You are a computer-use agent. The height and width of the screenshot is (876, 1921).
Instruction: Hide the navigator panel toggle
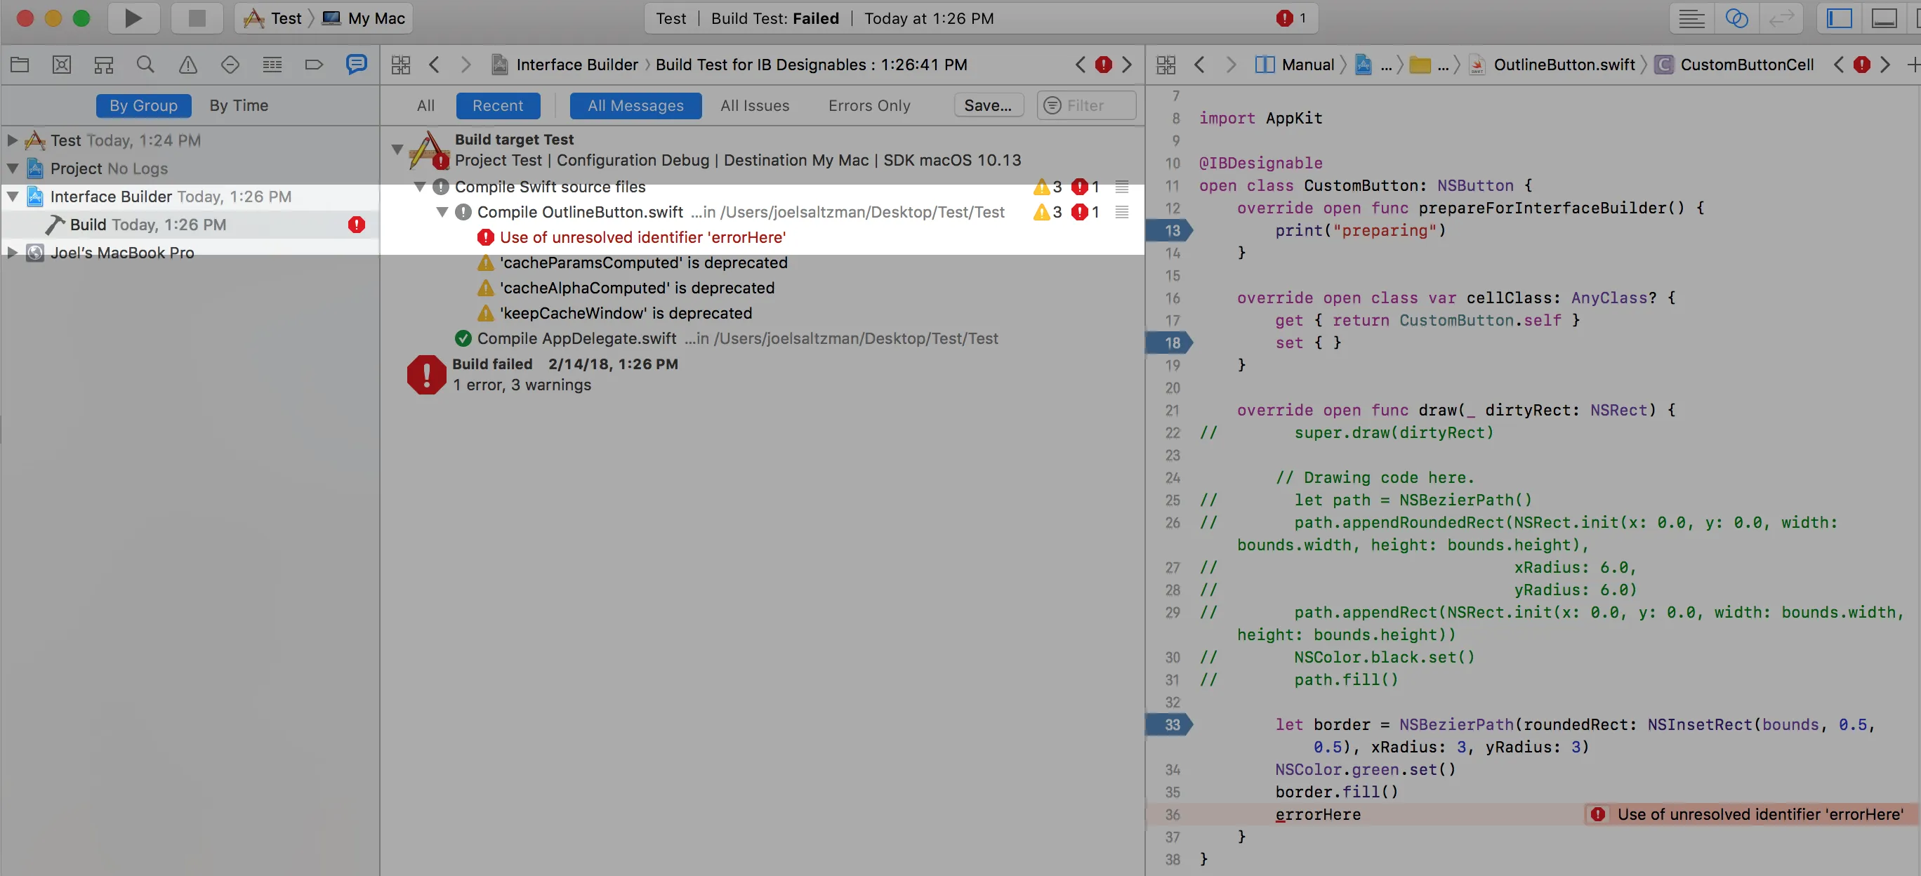[1839, 18]
